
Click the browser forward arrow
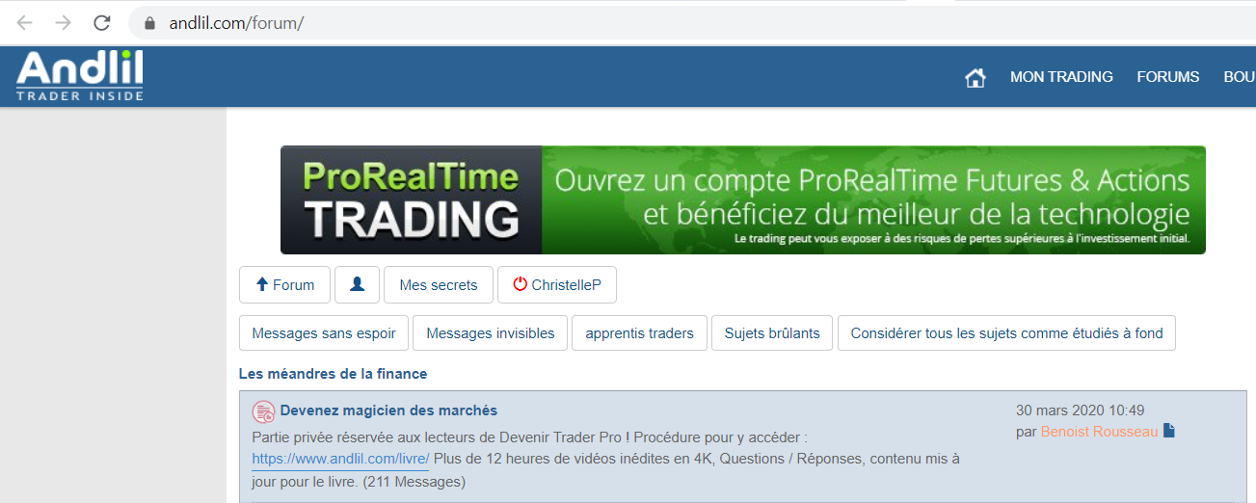click(x=63, y=22)
